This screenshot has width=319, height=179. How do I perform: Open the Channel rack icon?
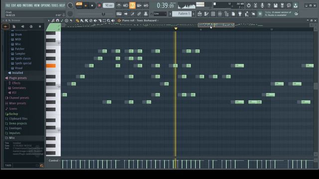tap(213, 14)
